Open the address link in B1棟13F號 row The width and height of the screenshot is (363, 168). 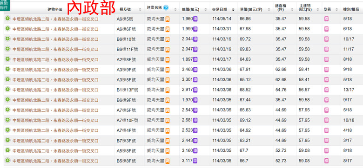55,90
